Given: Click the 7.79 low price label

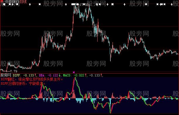Looking at the screenshot, I should [13, 71].
